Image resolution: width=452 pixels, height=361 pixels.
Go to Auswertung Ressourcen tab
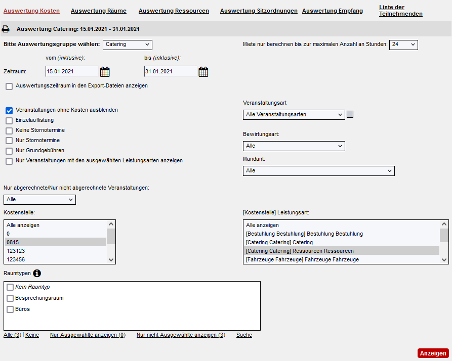click(x=174, y=11)
